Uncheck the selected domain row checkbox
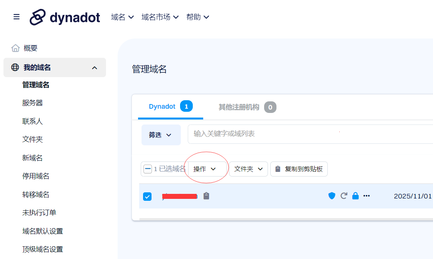 click(147, 197)
